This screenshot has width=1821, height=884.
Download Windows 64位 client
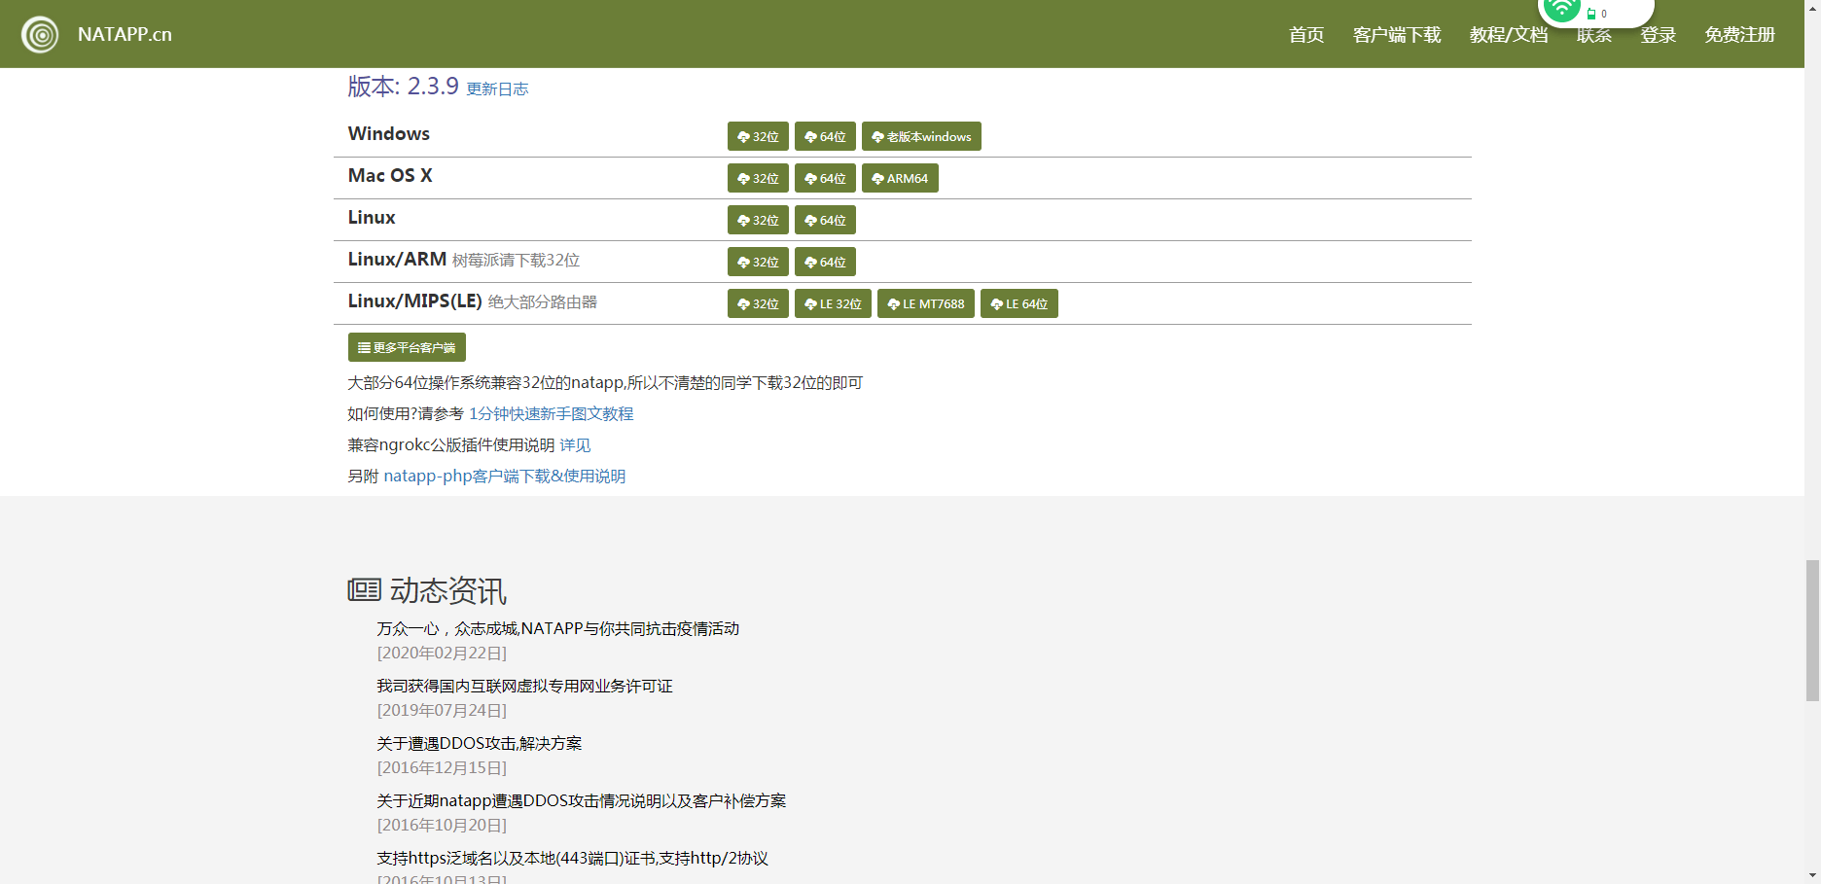coord(825,136)
